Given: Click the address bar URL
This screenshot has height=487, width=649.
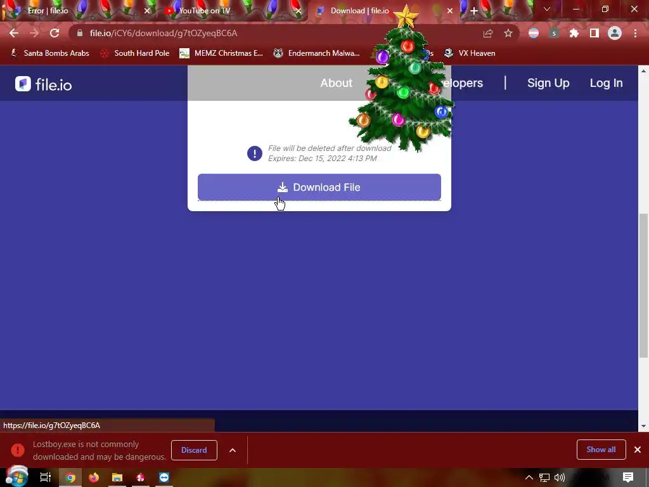Looking at the screenshot, I should (164, 33).
